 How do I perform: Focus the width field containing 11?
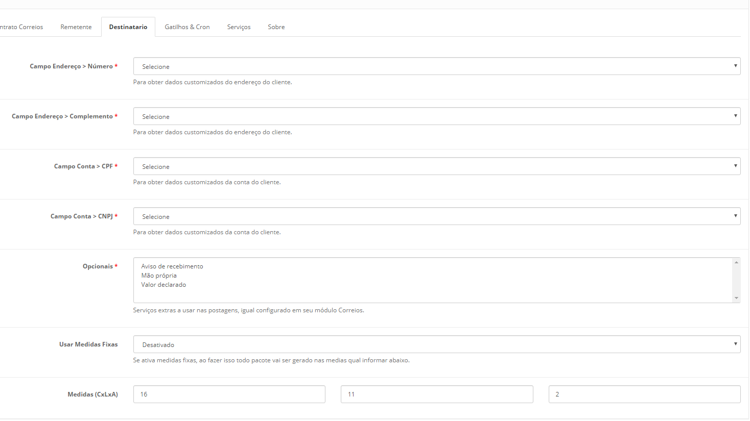pos(437,394)
